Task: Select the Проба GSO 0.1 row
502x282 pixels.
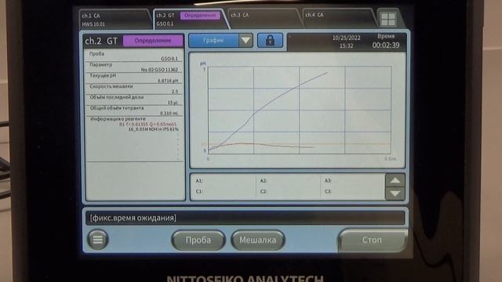Action: coord(134,56)
